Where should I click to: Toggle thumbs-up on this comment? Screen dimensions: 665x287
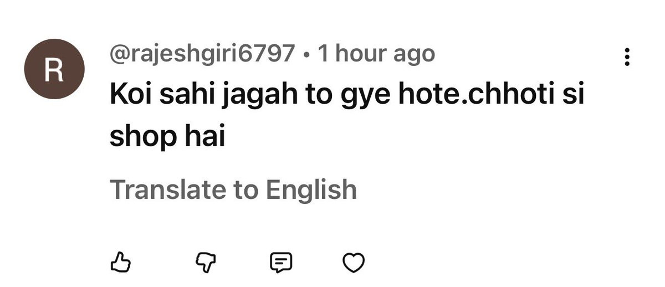tap(120, 262)
